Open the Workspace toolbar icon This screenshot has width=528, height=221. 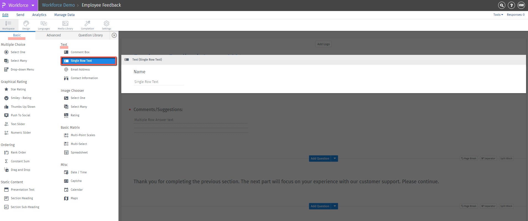[8, 25]
